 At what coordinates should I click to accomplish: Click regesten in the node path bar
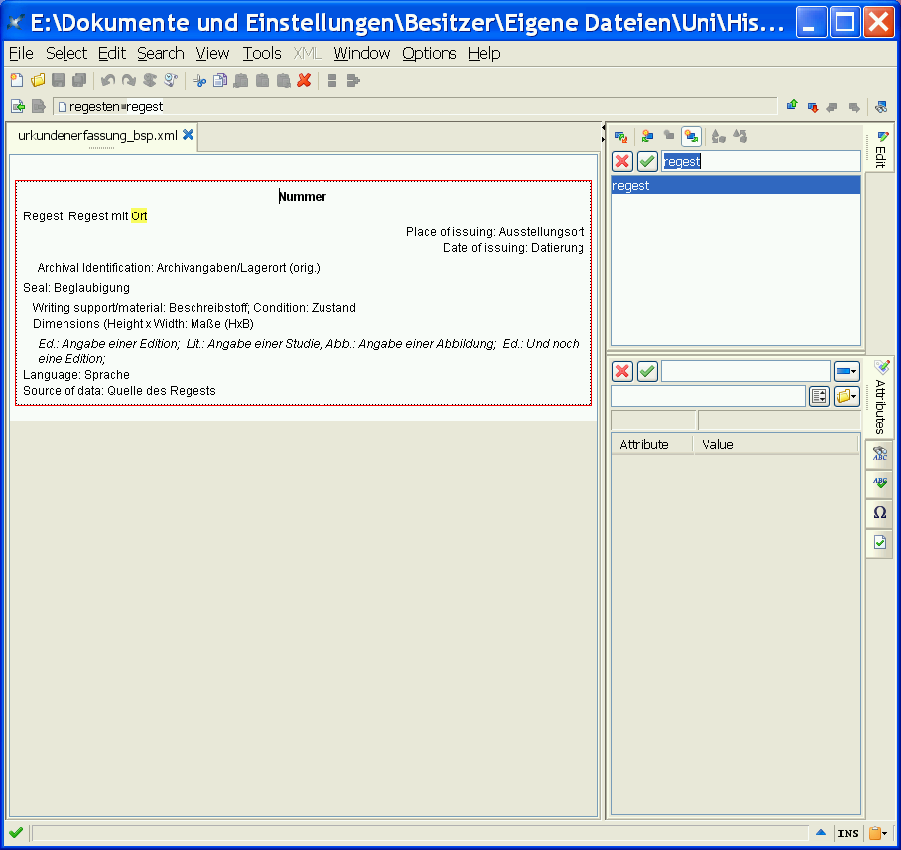94,107
